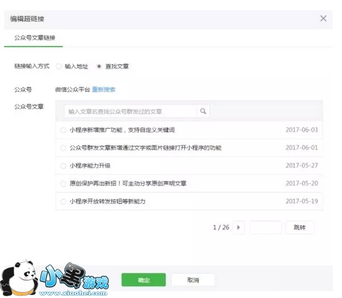This screenshot has width=342, height=298.
Task: Click the 跳转 button
Action: click(300, 227)
